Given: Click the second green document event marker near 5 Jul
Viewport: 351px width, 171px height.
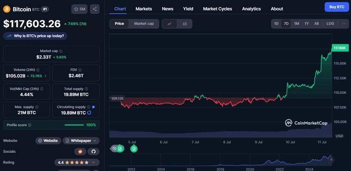Looking at the screenshot, I should pyautogui.click(x=134, y=148).
